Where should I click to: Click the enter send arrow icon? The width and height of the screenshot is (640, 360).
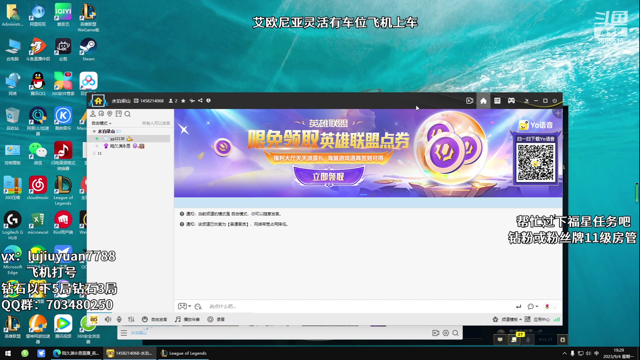click(x=518, y=307)
